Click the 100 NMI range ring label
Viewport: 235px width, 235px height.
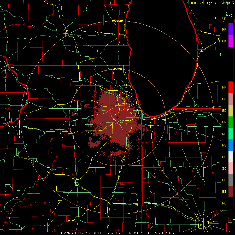tap(117, 21)
